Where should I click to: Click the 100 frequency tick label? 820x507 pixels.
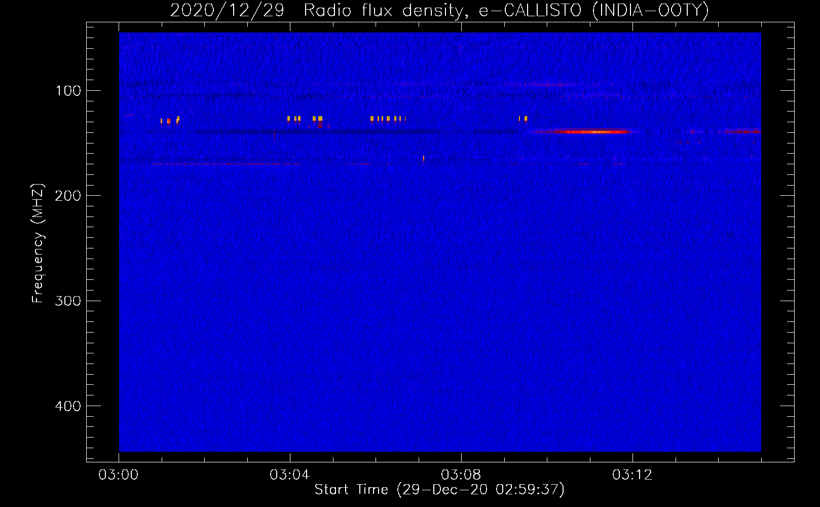point(68,91)
